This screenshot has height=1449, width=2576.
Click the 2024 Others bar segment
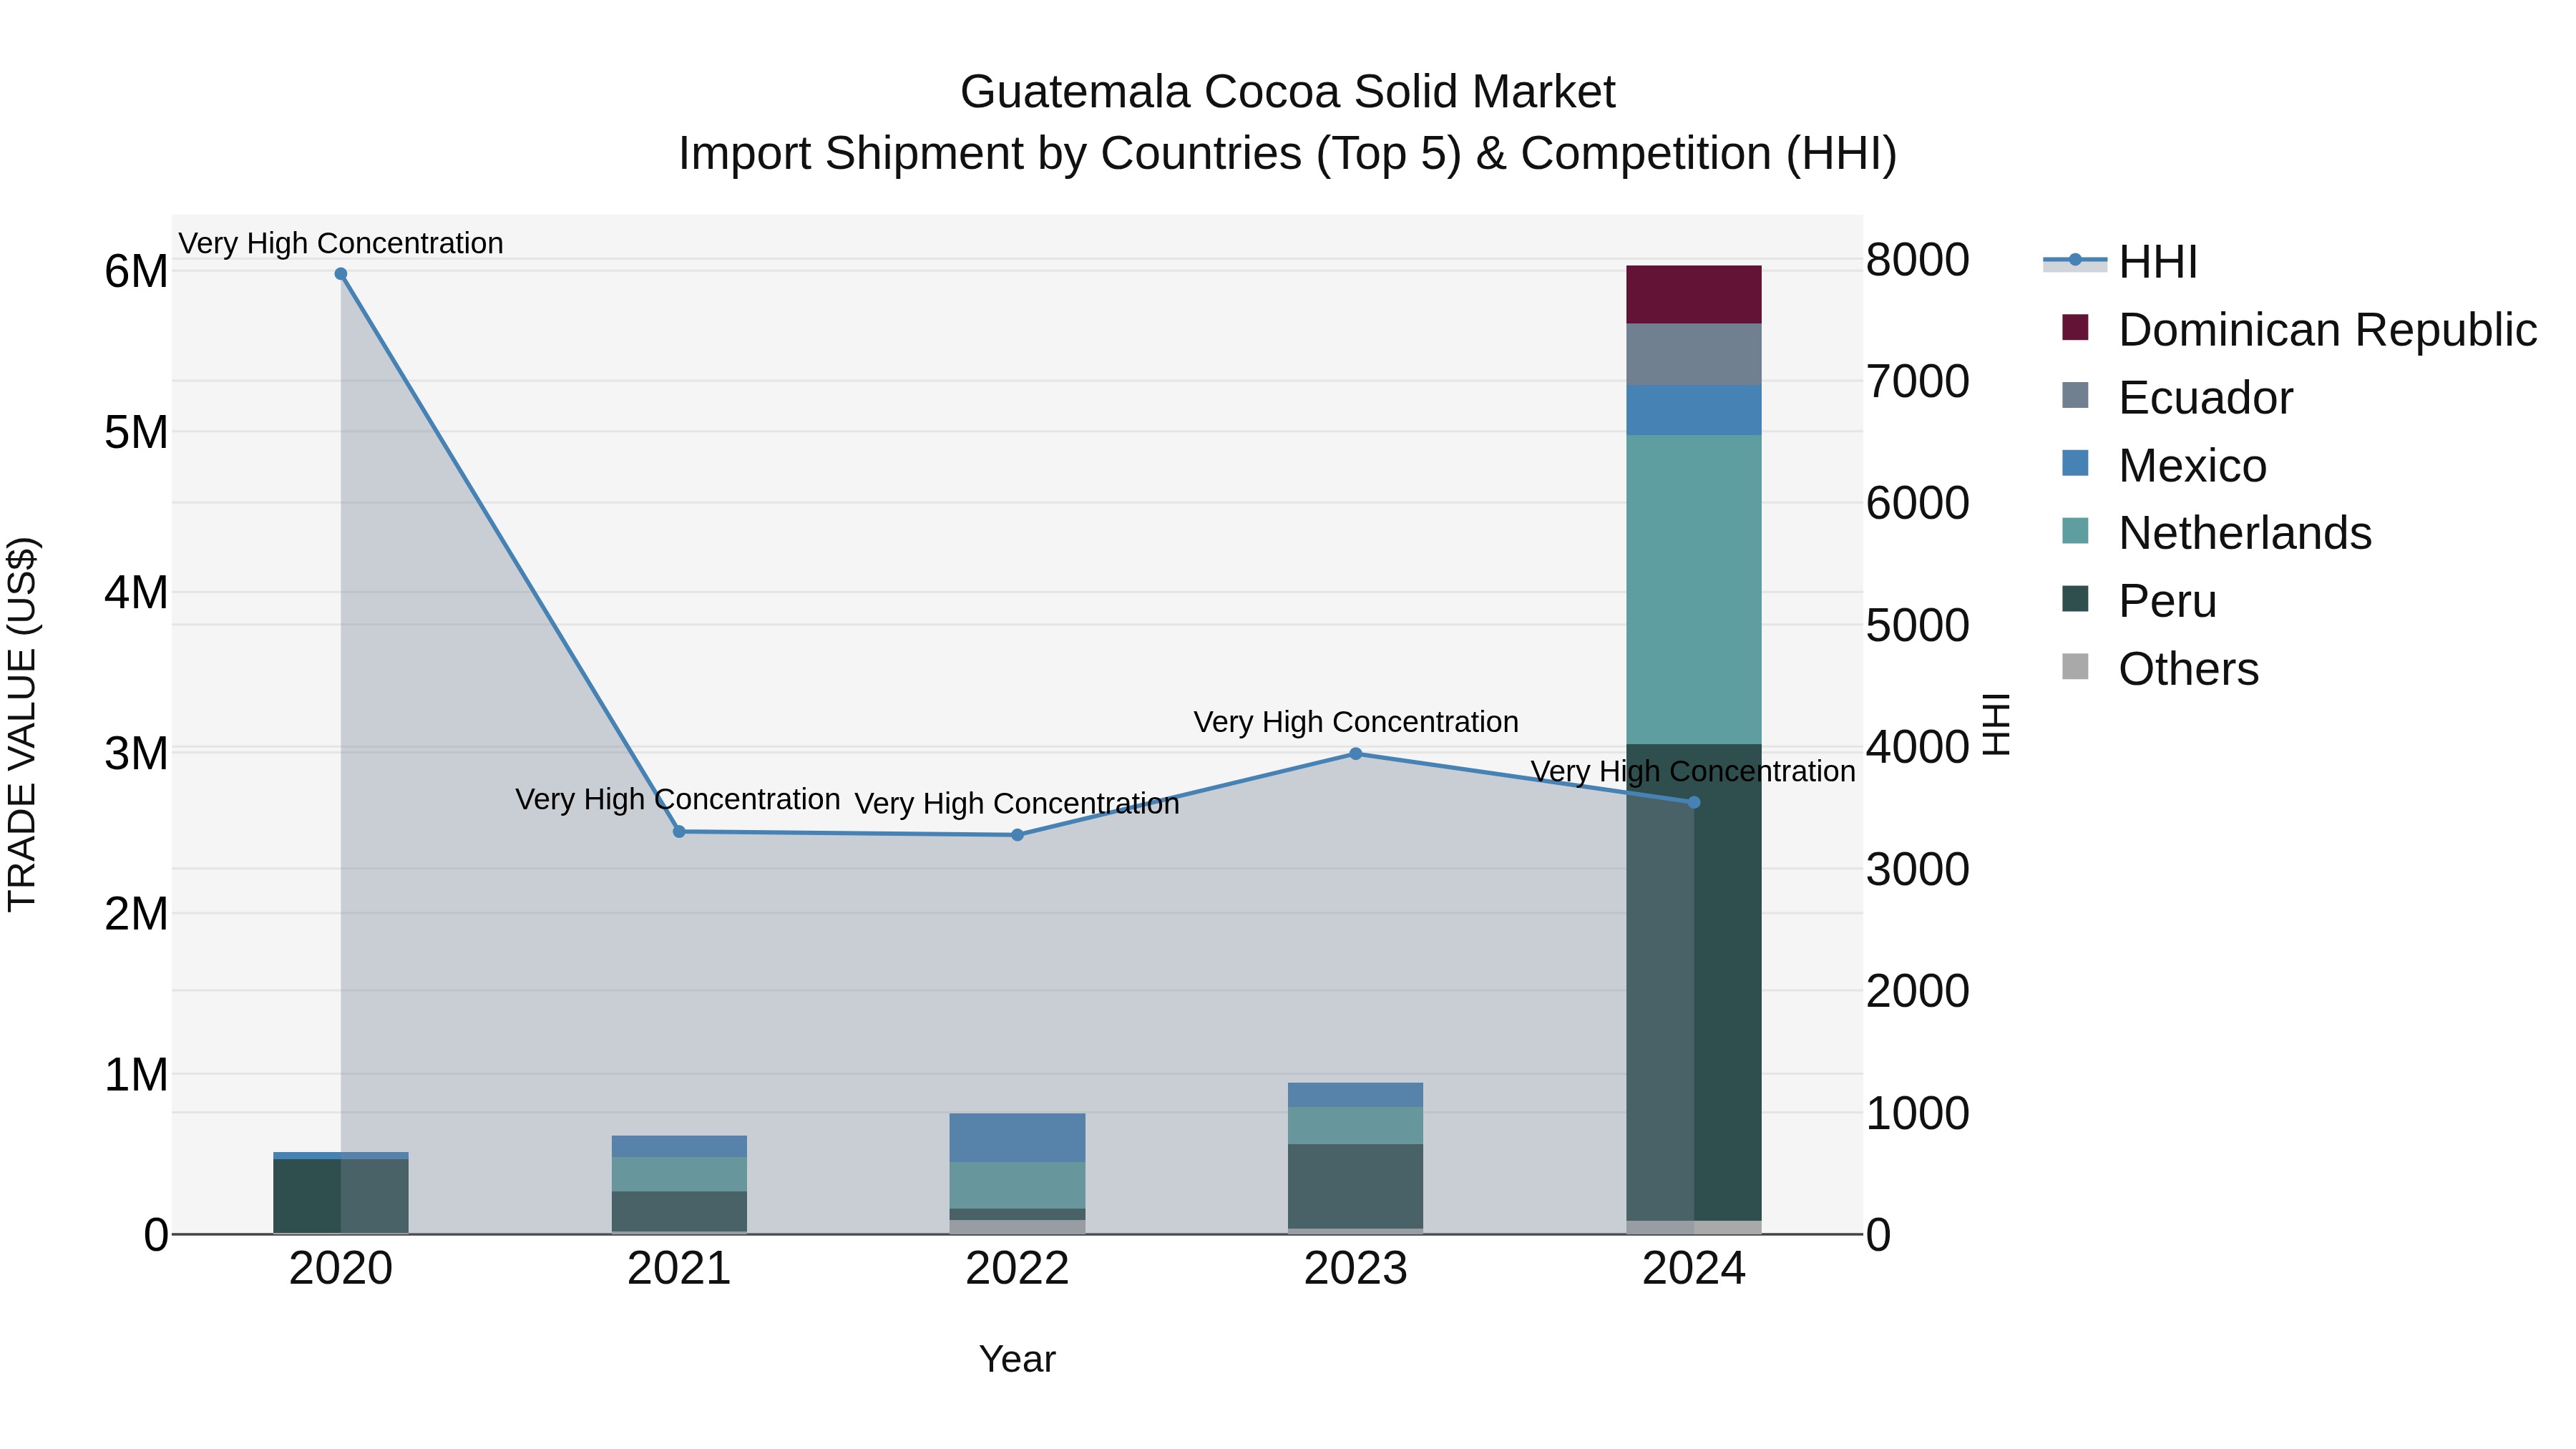(1694, 1227)
